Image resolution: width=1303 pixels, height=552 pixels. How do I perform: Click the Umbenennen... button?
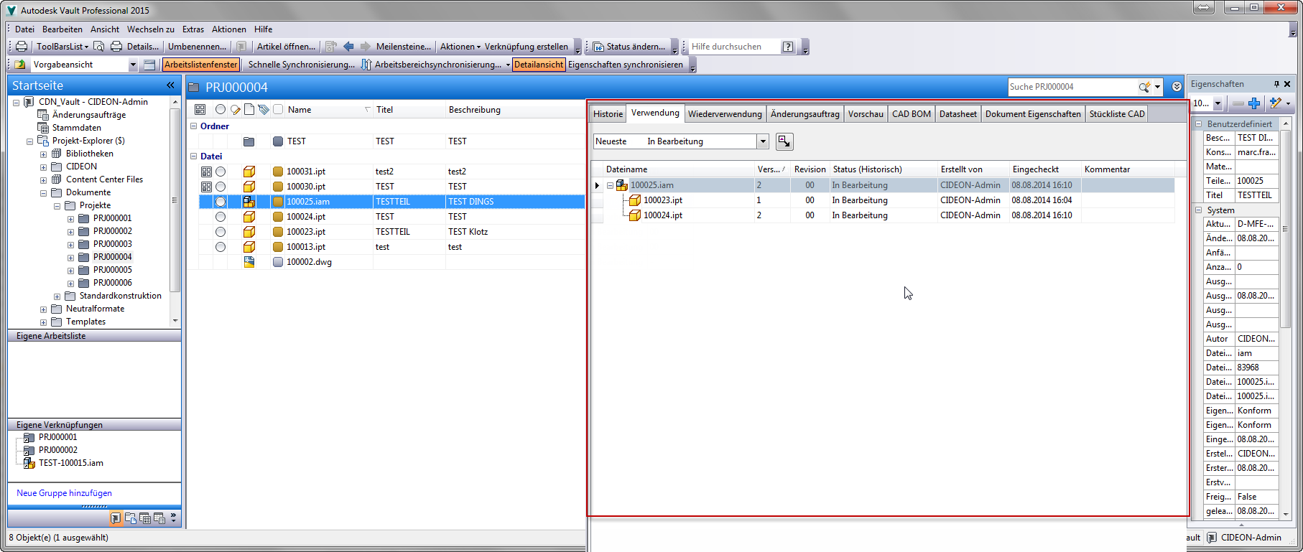coord(197,47)
